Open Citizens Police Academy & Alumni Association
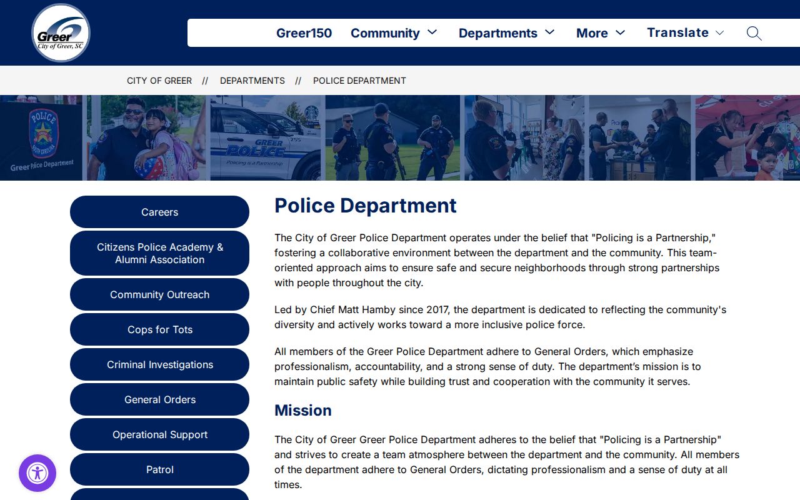800x500 pixels. 159,253
